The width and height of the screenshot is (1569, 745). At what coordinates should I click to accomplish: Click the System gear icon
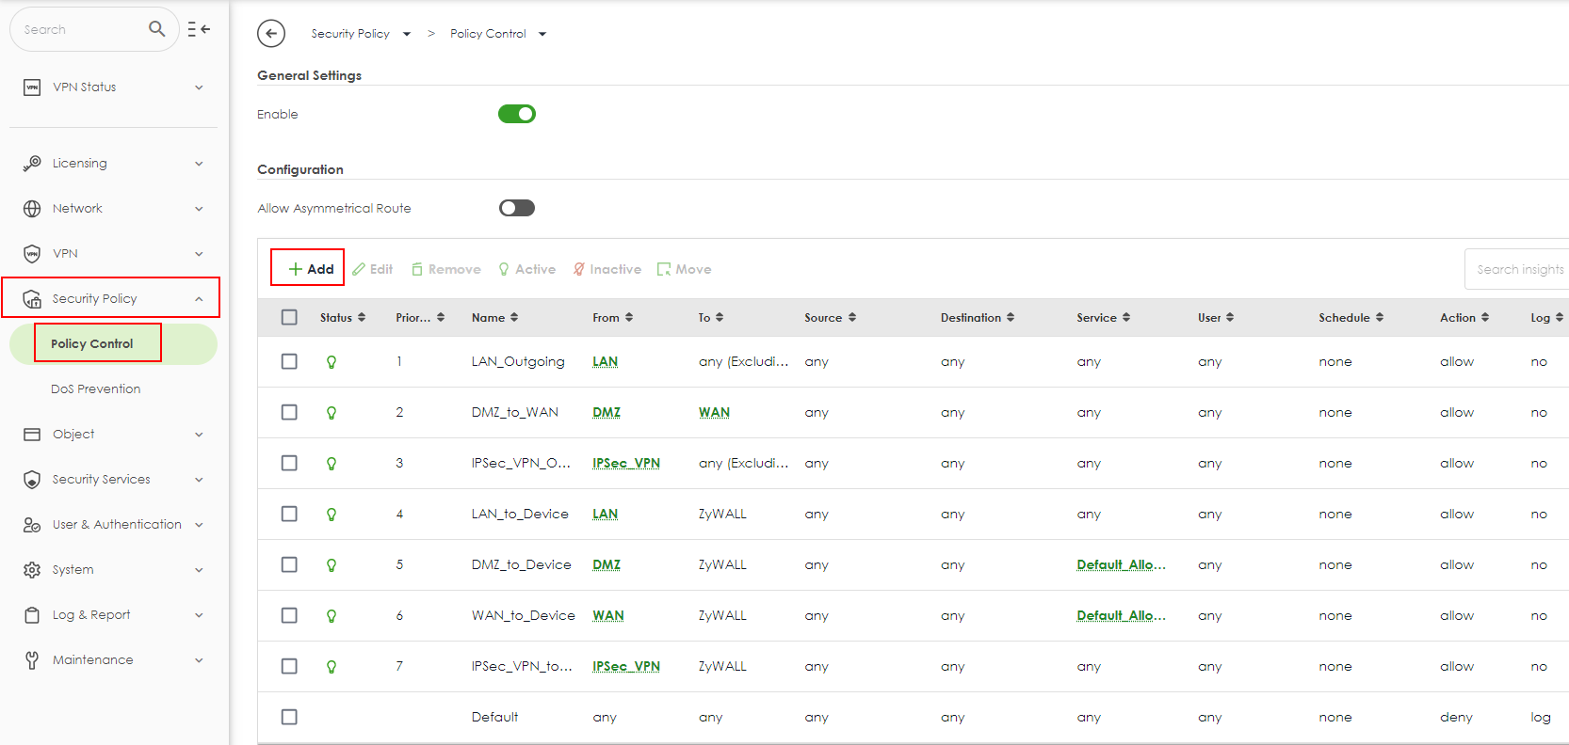click(32, 570)
